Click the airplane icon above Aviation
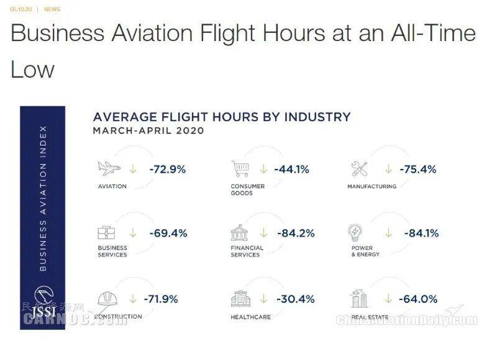The image size is (497, 338). 109,168
